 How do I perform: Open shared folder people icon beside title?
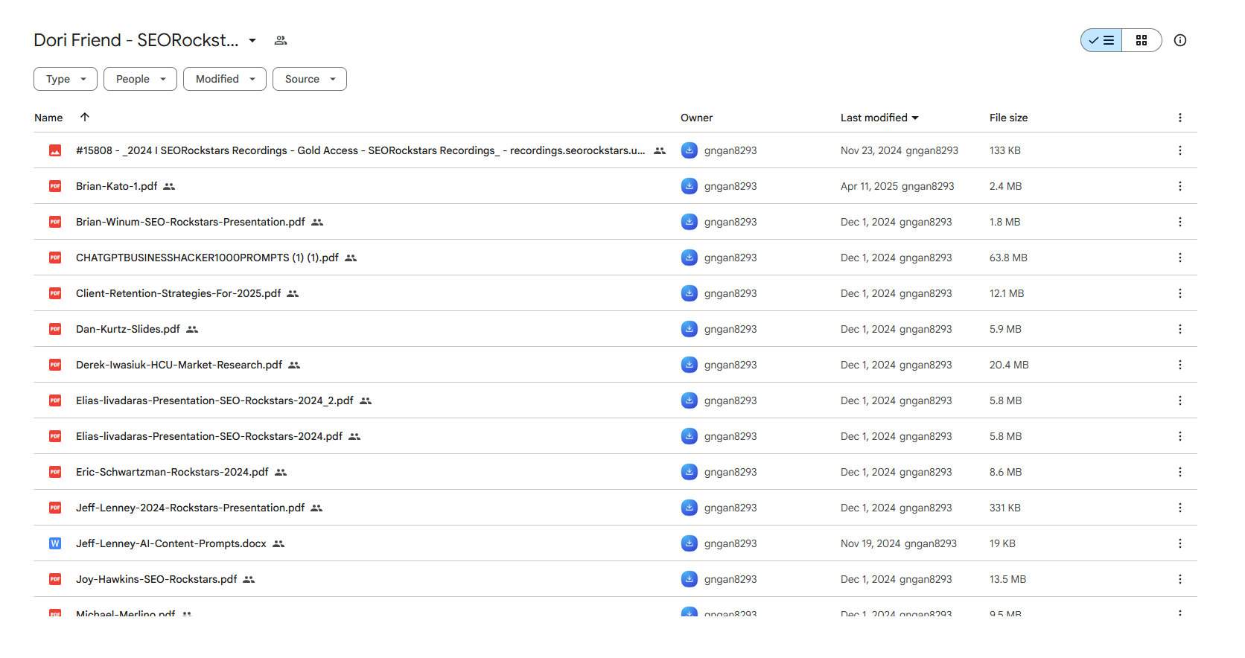[x=281, y=40]
